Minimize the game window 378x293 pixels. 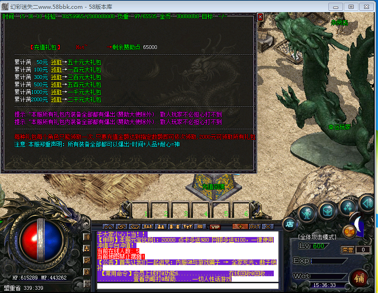(335, 7)
